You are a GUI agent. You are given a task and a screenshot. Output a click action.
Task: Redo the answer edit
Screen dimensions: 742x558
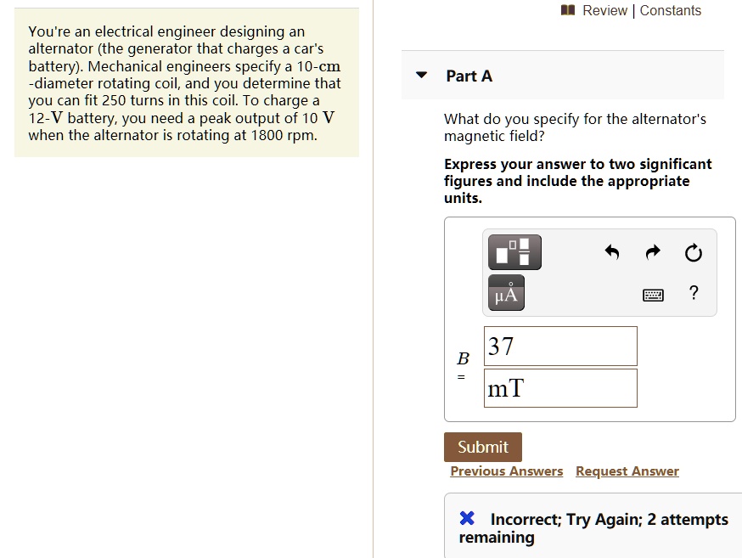(652, 251)
